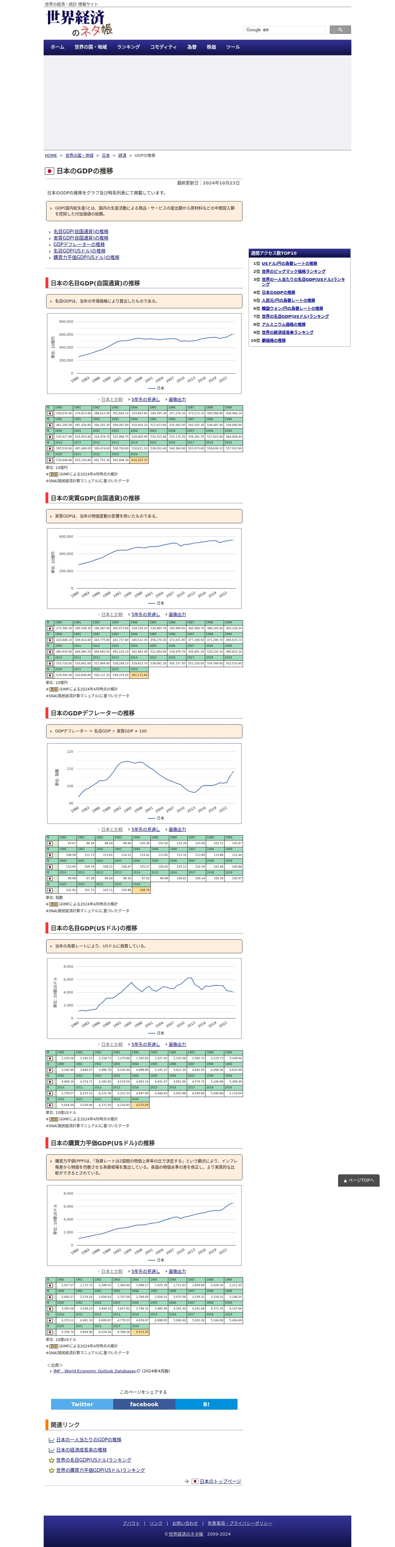Jump to 購買力平価GDP(USドル)の推移 anchor link
Screen dimensions: 395x1547
86,258
